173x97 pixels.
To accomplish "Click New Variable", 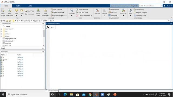I will point(56,9).
